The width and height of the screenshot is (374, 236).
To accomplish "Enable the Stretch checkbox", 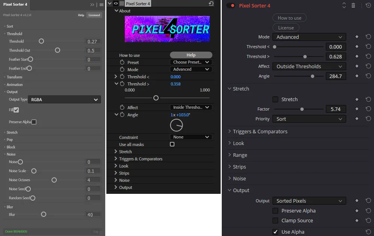I will click(x=275, y=99).
